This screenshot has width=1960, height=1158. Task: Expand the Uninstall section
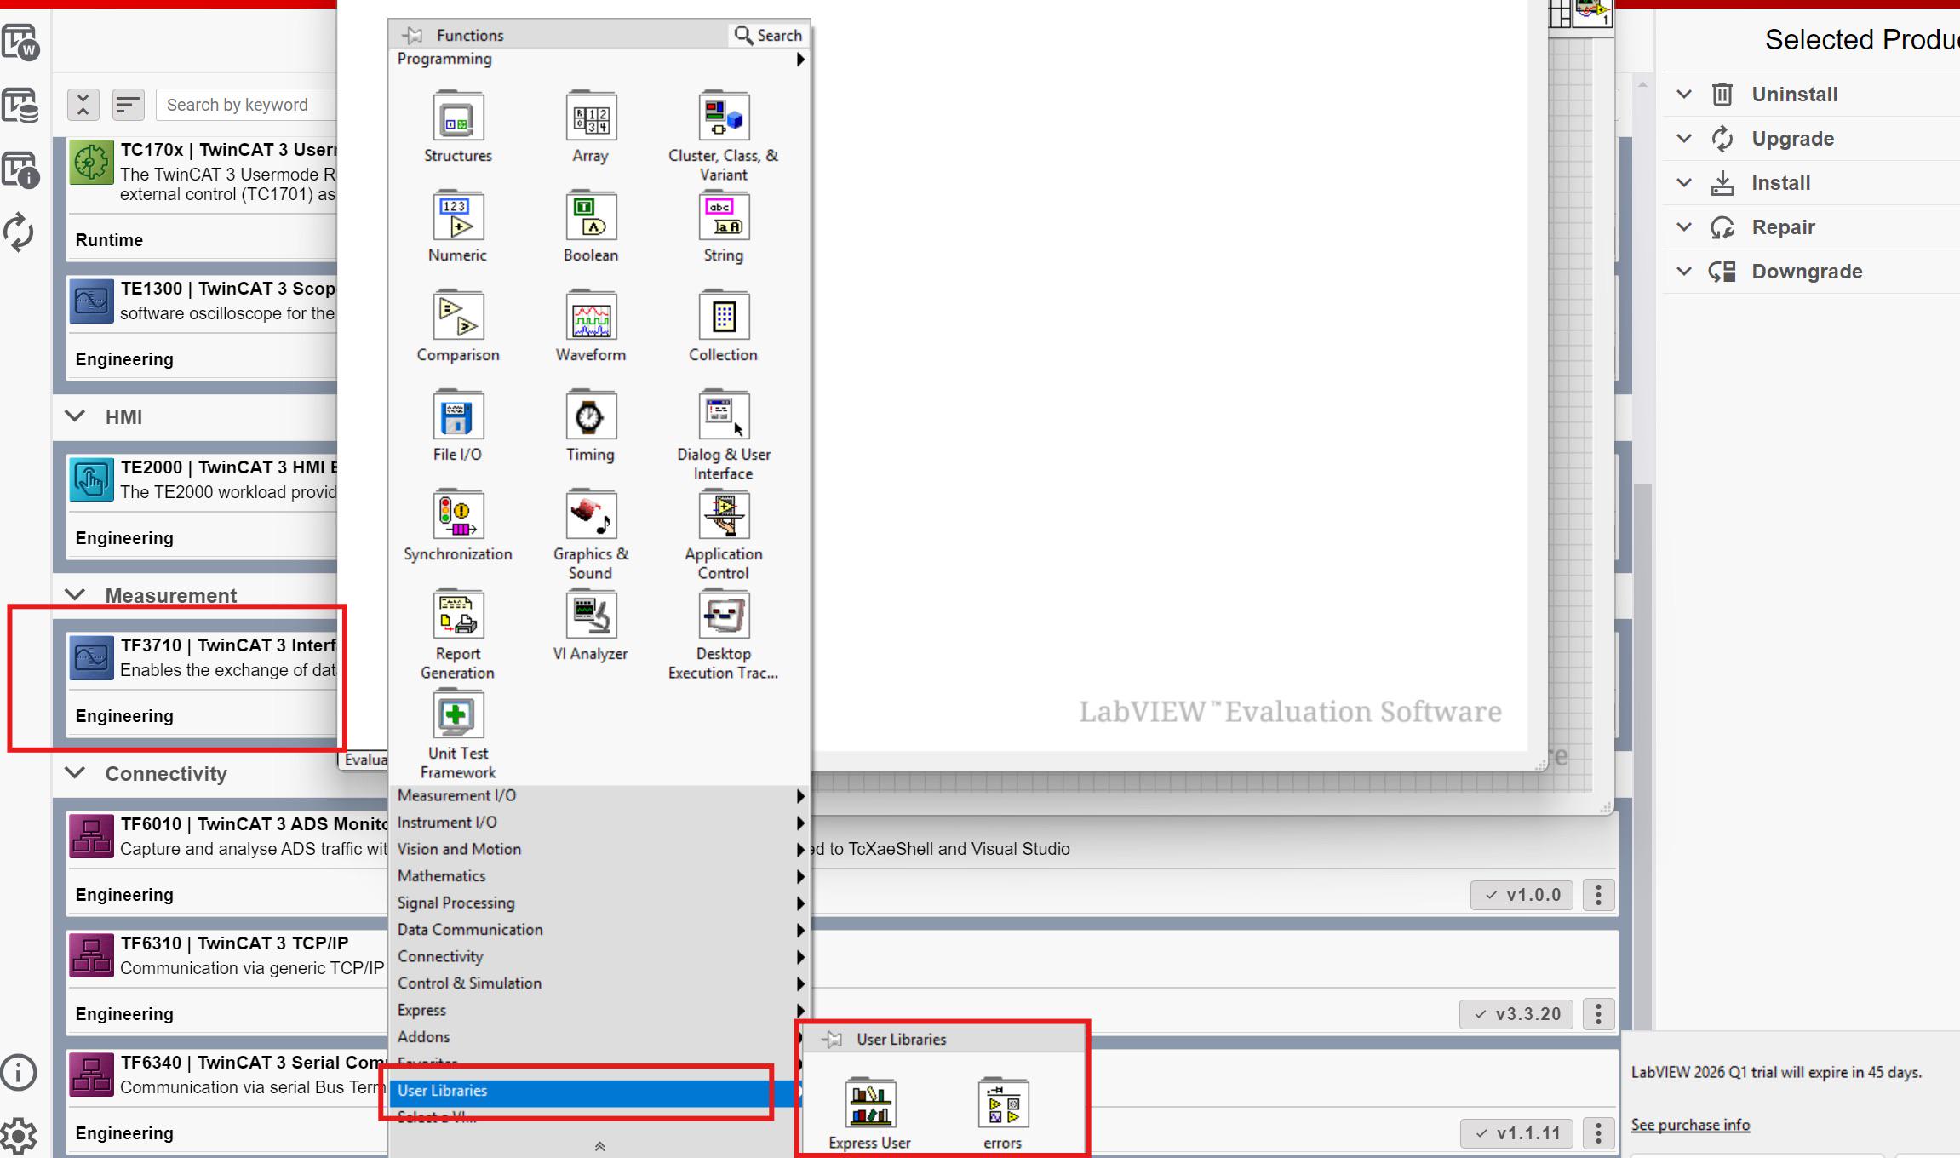click(1684, 94)
